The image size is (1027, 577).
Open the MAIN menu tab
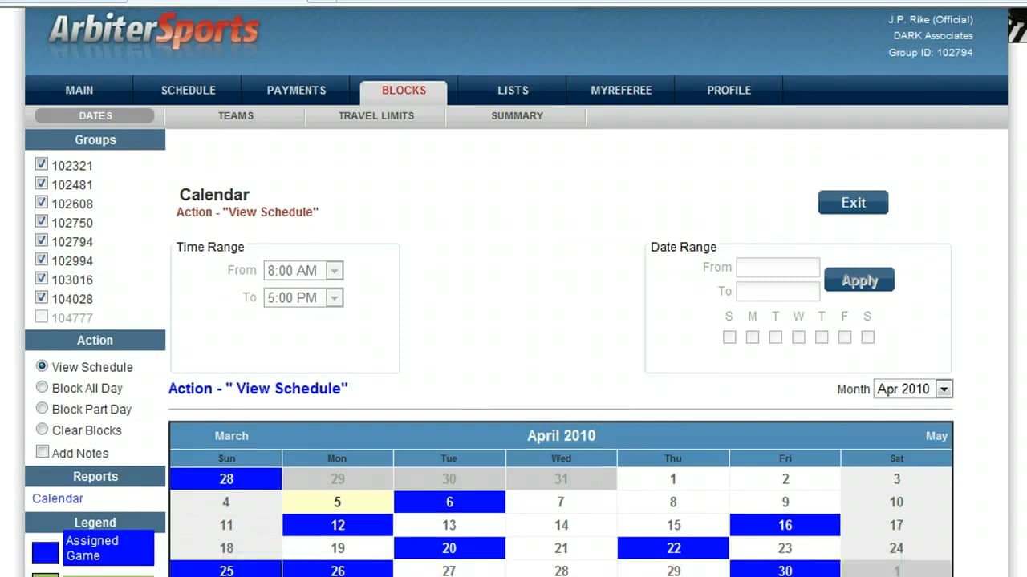pos(79,91)
